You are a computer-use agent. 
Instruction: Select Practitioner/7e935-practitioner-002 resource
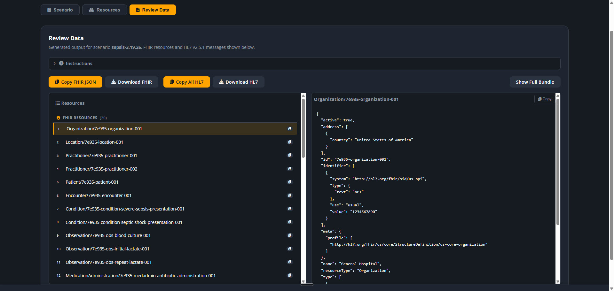pyautogui.click(x=175, y=169)
